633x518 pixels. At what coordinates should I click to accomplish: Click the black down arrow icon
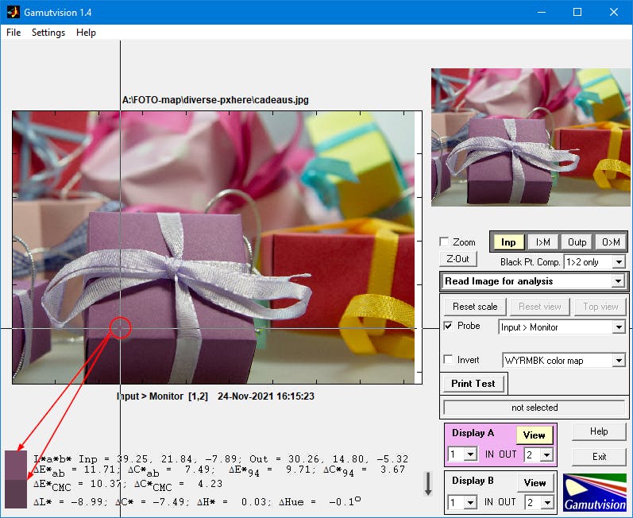428,483
